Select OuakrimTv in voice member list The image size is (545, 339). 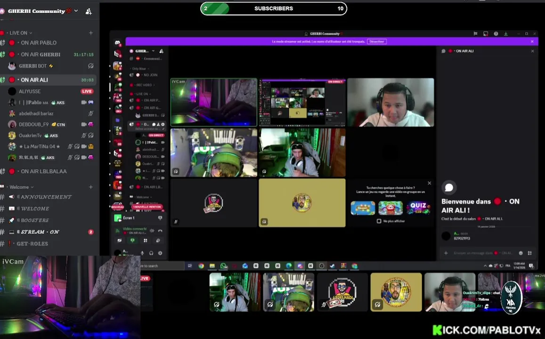click(x=51, y=136)
